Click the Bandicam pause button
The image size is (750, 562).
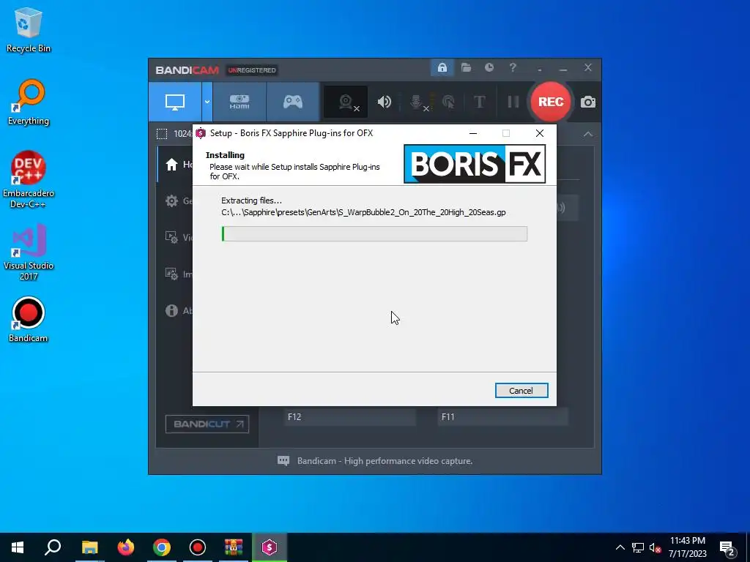pyautogui.click(x=513, y=102)
